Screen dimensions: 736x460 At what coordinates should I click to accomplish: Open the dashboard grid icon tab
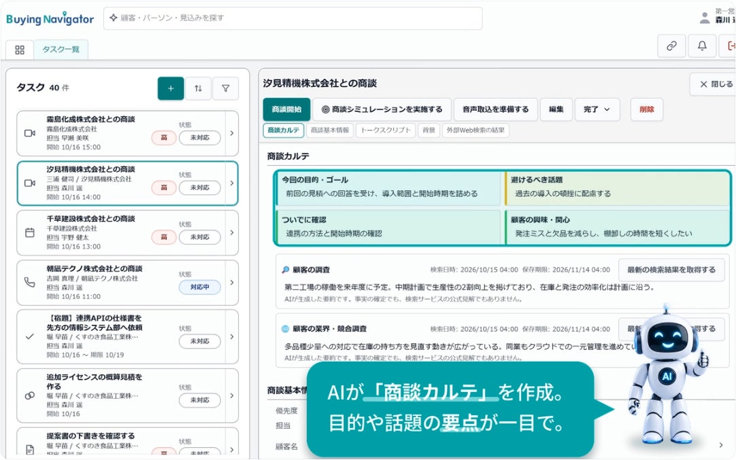pos(20,50)
